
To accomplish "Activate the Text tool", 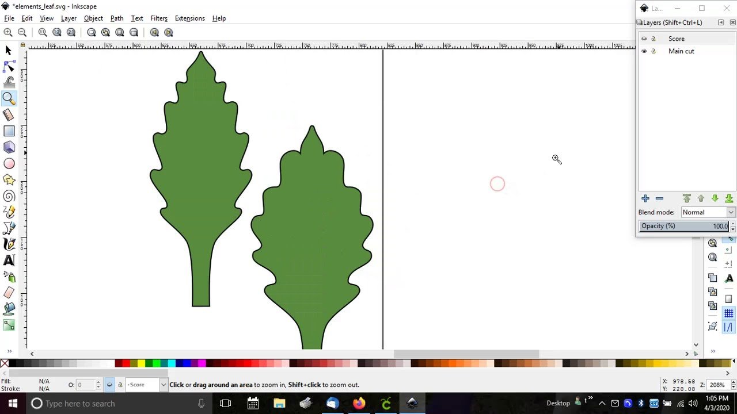I will click(x=9, y=260).
